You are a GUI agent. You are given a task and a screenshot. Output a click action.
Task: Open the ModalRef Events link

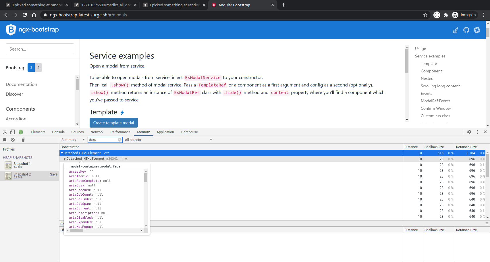point(435,101)
